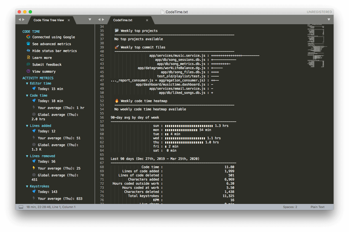
Task: Open the left pane tab dropdown arrow
Action: coord(90,20)
